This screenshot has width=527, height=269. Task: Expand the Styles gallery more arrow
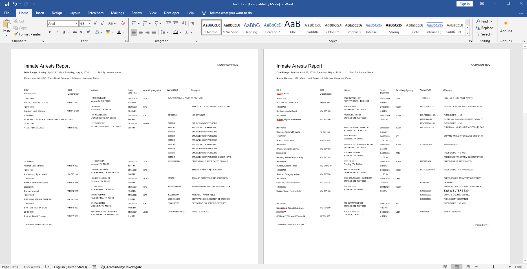(468, 33)
